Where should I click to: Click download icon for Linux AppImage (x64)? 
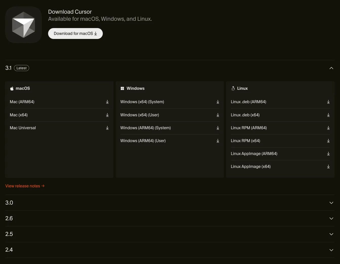pyautogui.click(x=328, y=167)
